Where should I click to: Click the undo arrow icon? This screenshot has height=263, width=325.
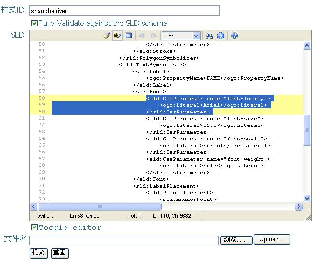(x=142, y=36)
